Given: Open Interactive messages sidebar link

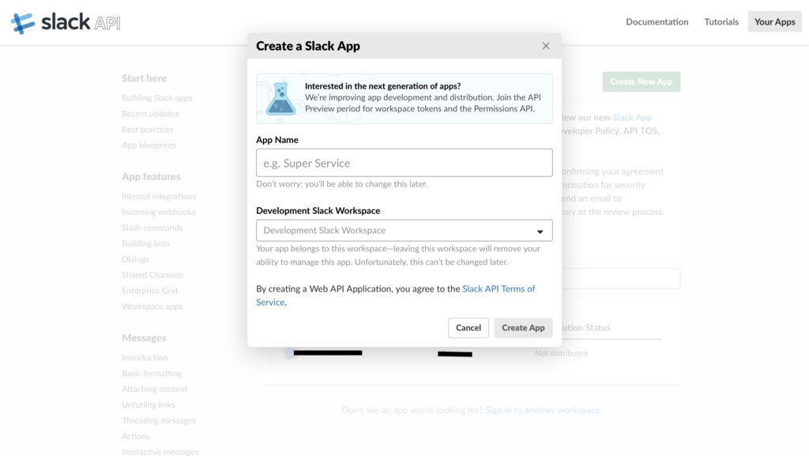Looking at the screenshot, I should 160,451.
